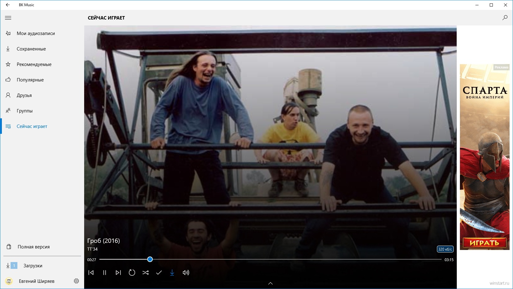The image size is (513, 289).
Task: Go back with the arrow in title bar
Action: (8, 5)
